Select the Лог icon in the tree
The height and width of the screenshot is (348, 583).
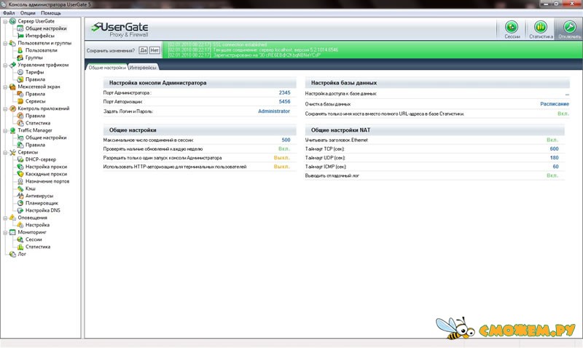[12, 254]
